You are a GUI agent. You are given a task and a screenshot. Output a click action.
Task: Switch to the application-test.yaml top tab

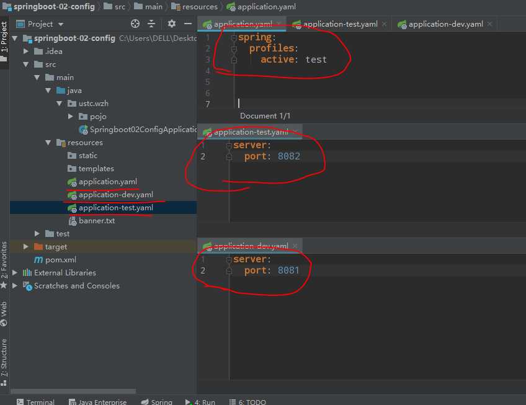340,24
